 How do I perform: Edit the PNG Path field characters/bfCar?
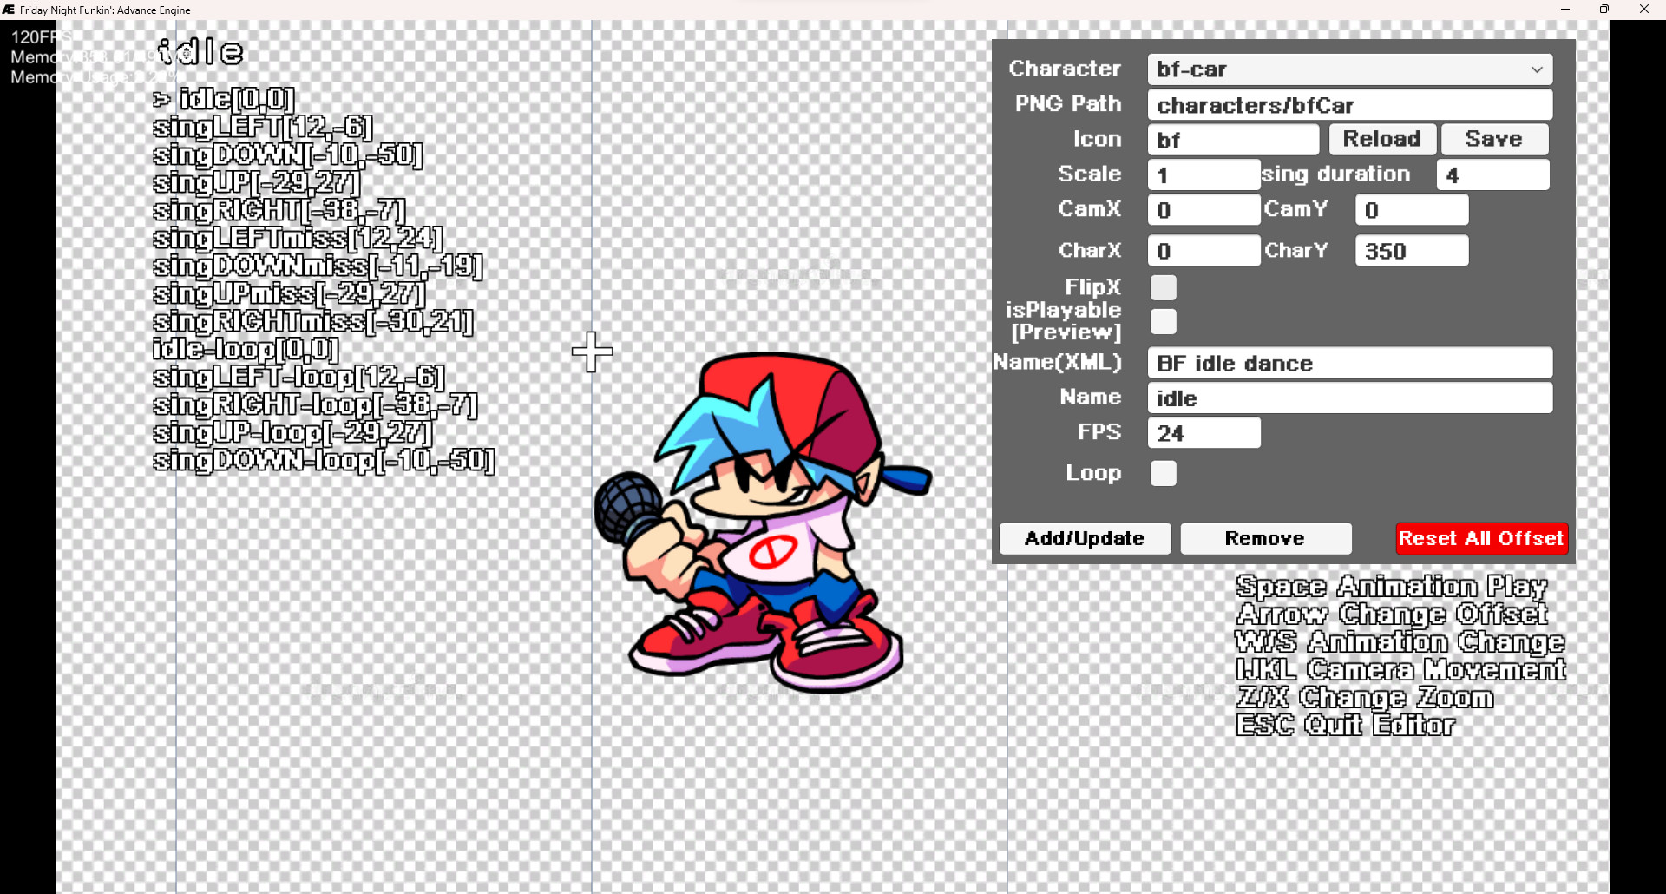point(1350,104)
